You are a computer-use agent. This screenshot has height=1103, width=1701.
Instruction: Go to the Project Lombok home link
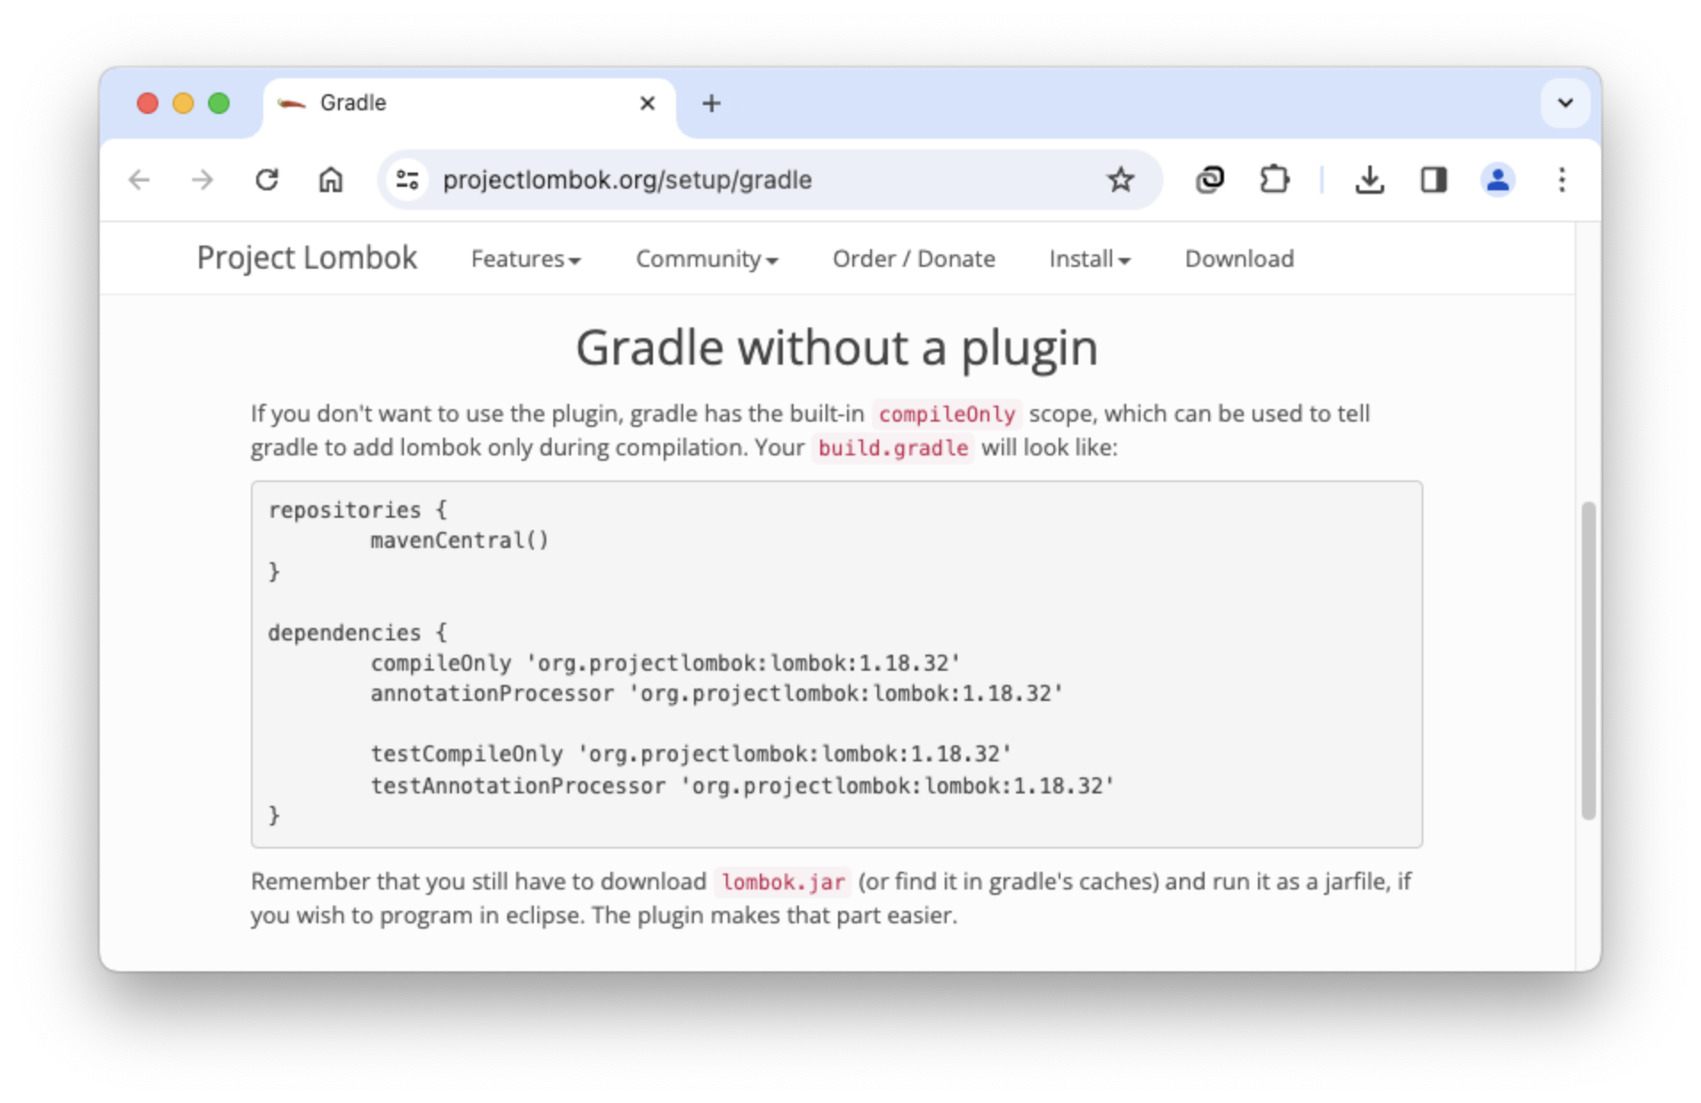pyautogui.click(x=307, y=258)
